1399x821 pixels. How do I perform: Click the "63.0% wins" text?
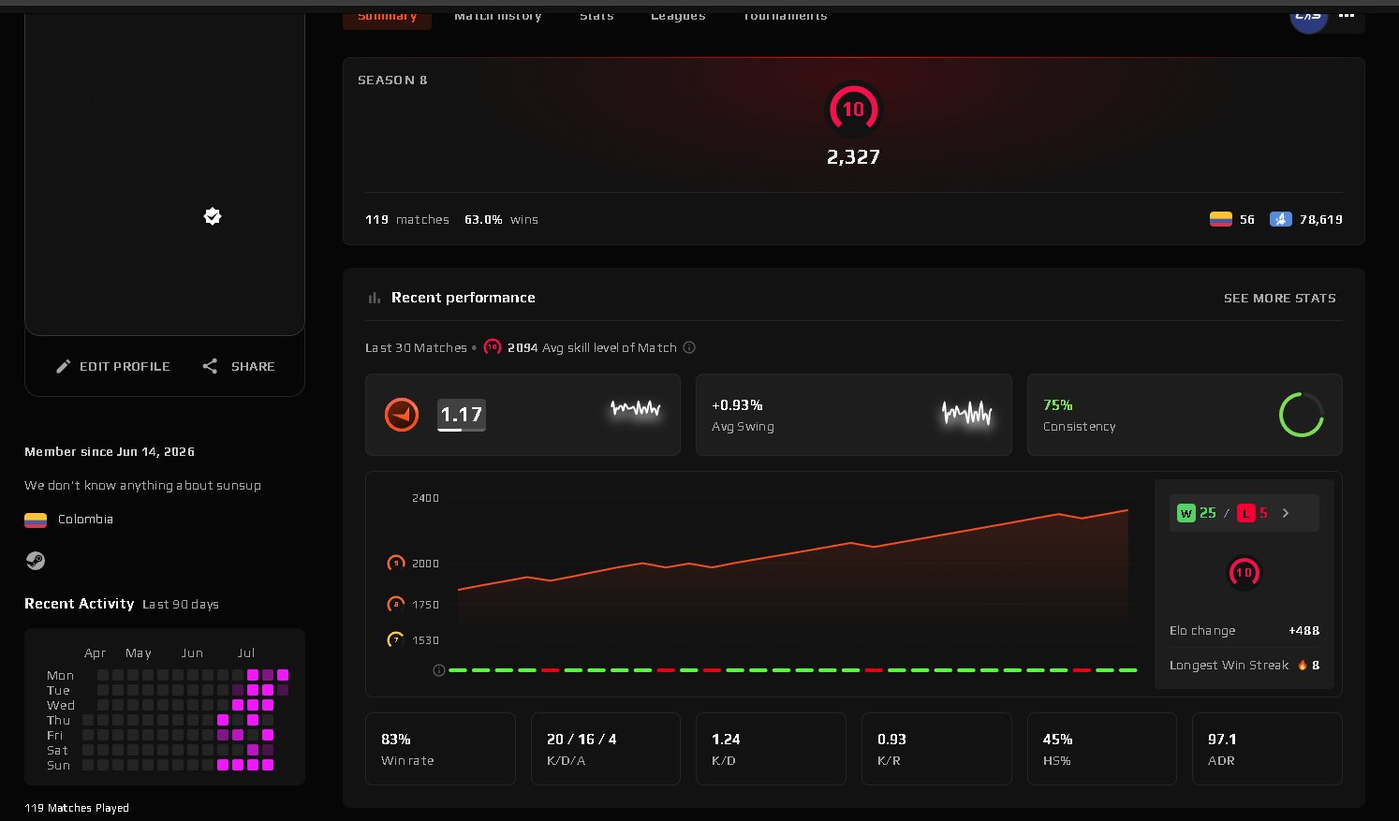tap(501, 220)
